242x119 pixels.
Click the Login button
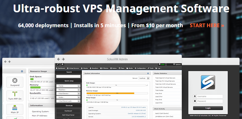pos(208,108)
